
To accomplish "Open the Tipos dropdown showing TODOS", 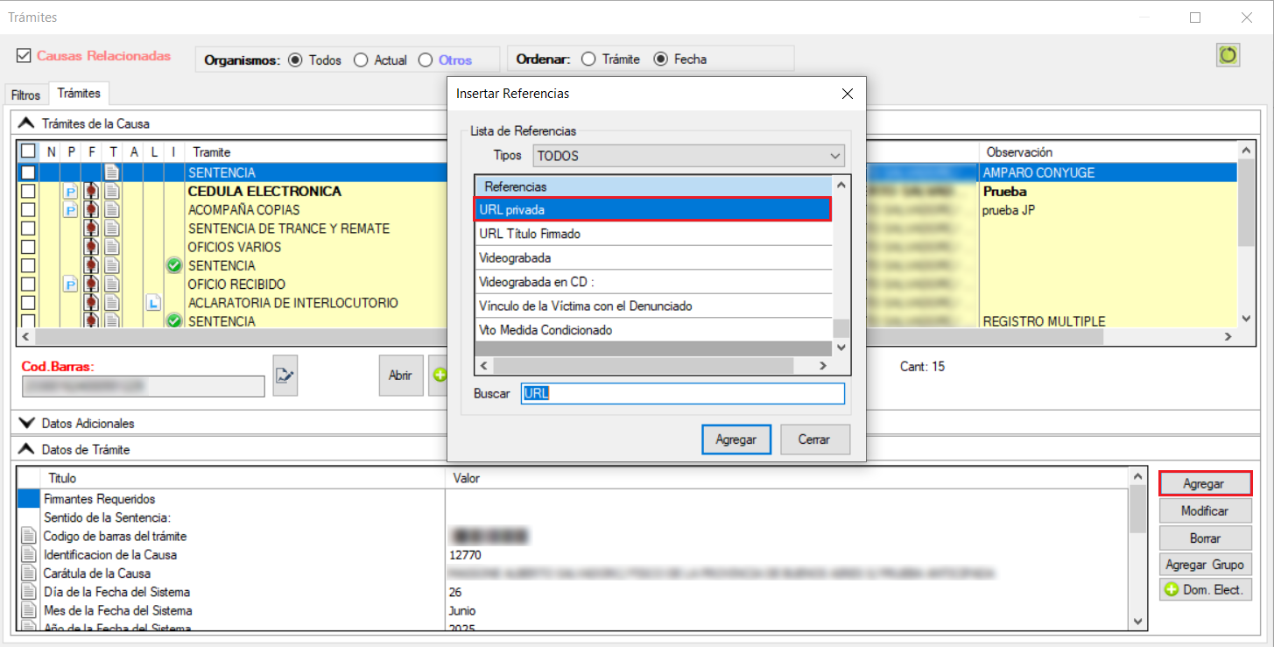I will (688, 156).
